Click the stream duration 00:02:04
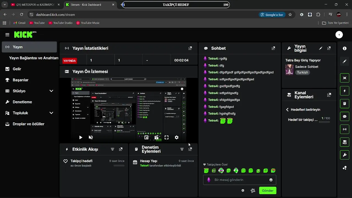The width and height of the screenshot is (352, 198). click(x=182, y=60)
